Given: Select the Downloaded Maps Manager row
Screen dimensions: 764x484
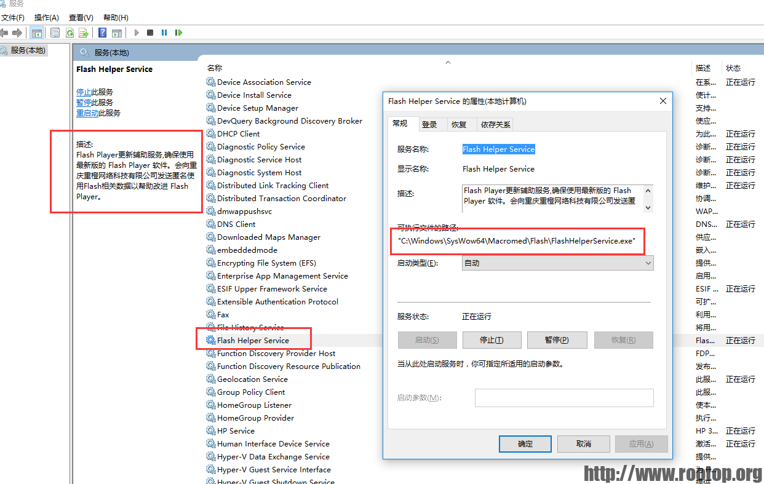Looking at the screenshot, I should pyautogui.click(x=269, y=237).
